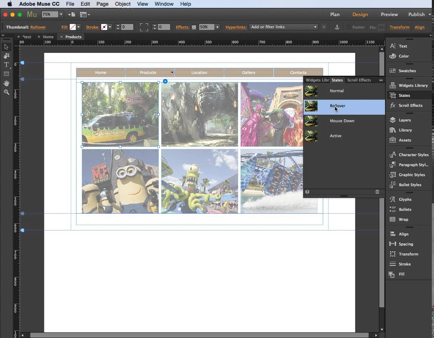Switch to the Scroll Effects tab
Viewport: 434px width, 338px height.
[x=359, y=80]
